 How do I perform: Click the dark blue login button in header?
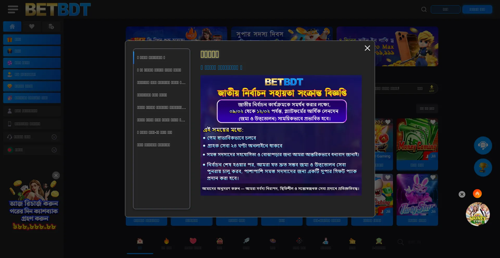point(445,9)
